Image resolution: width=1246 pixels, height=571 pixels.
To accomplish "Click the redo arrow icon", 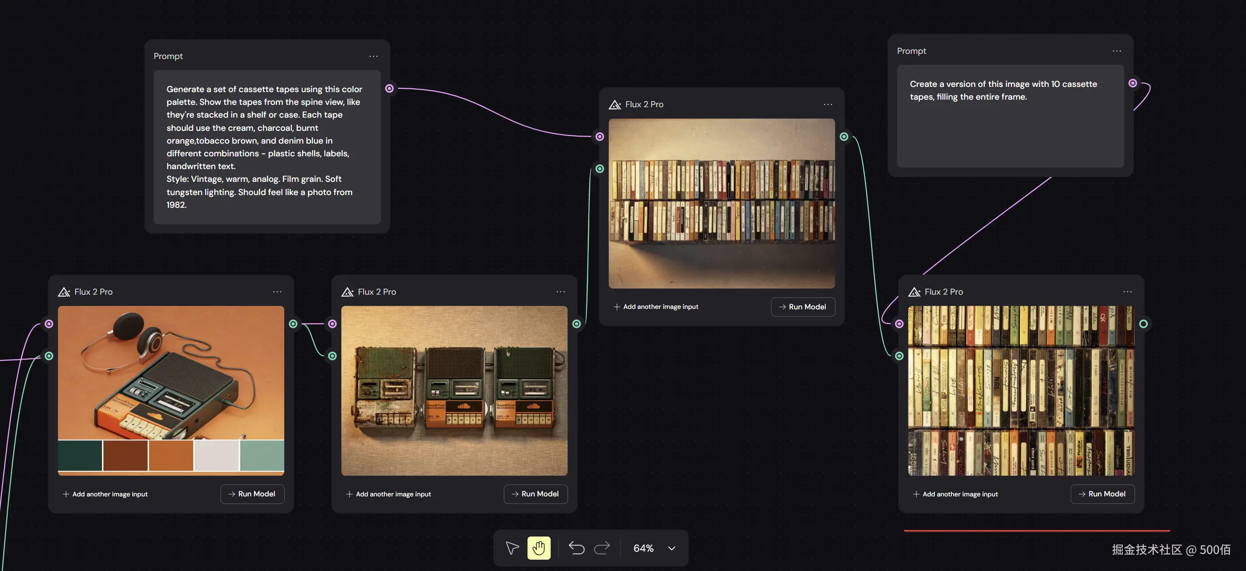I will pos(602,548).
